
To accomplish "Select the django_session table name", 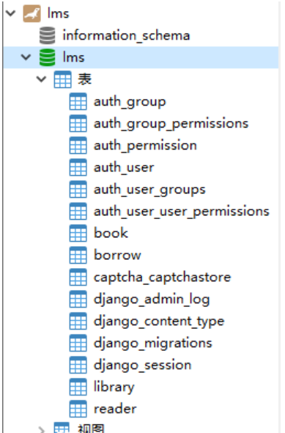I will tap(142, 366).
